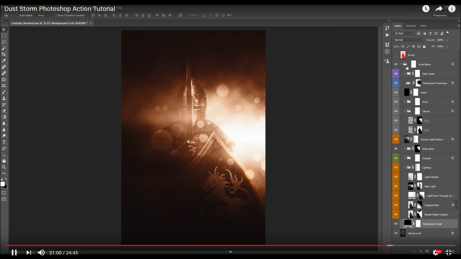The image size is (461, 259).
Task: Switch to the Channels tab
Action: (x=411, y=26)
